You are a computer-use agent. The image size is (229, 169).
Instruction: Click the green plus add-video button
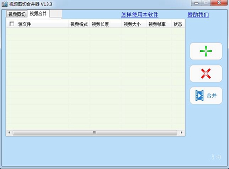pos(206,51)
